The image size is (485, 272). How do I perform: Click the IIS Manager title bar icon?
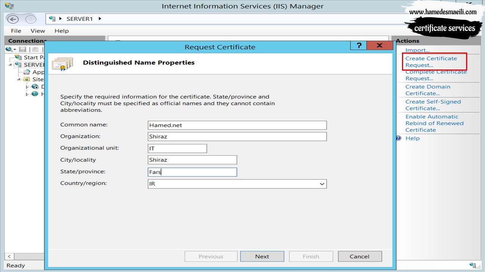9,5
